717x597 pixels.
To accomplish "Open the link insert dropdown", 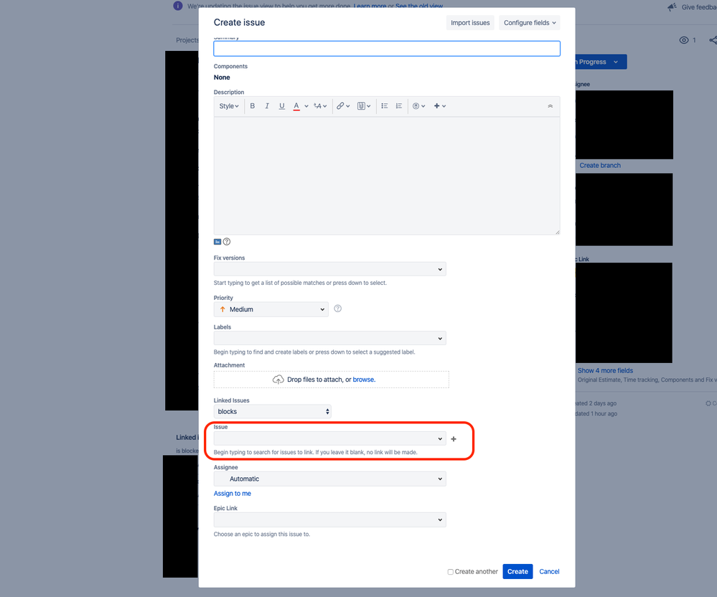I will tap(343, 106).
